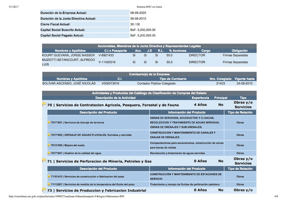The height and width of the screenshot is (203, 287).
Task: Click 70131506 Mejora del suelo
Action: pos(68,145)
